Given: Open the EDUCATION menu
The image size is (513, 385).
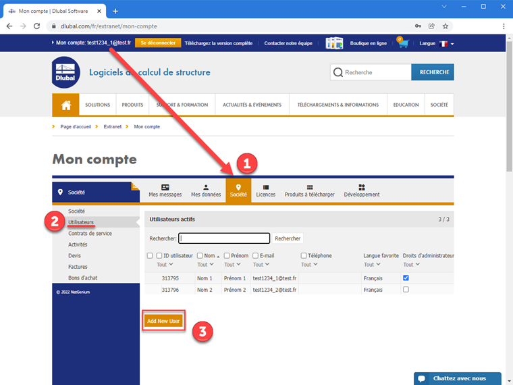Looking at the screenshot, I should [x=406, y=105].
